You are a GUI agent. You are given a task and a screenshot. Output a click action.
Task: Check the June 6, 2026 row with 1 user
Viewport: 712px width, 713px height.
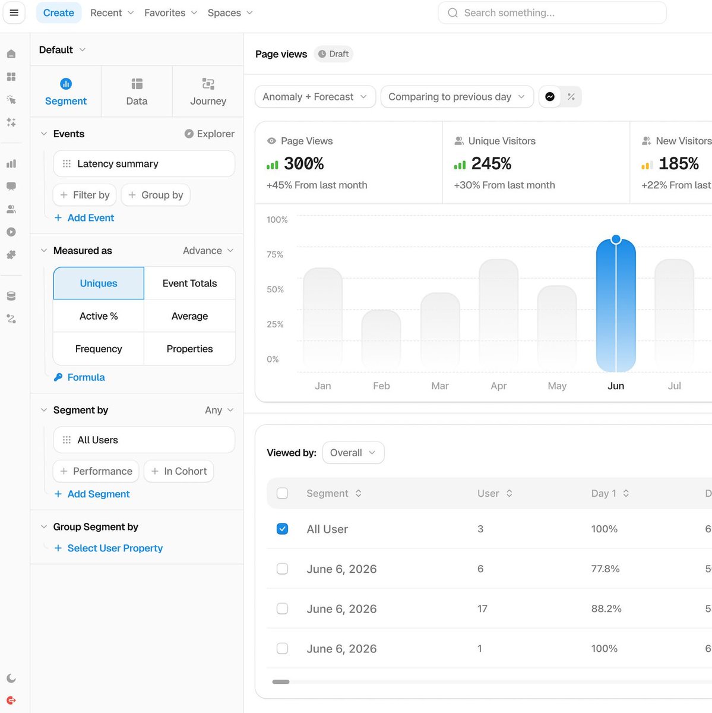tap(283, 648)
